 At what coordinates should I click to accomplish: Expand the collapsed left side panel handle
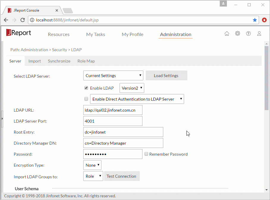tap(2, 119)
